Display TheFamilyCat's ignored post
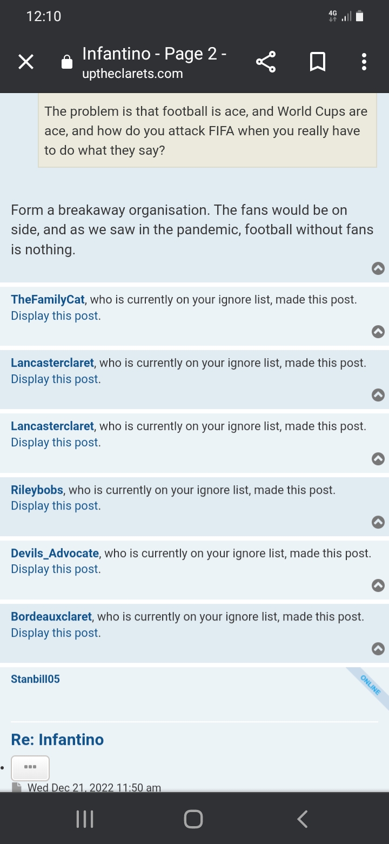 pos(55,316)
